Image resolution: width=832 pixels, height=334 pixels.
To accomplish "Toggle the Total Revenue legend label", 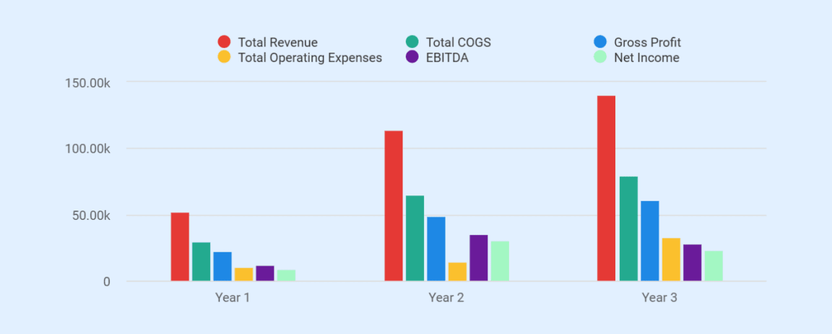I will coord(278,42).
